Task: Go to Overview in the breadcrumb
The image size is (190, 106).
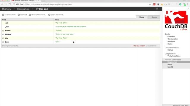Action: tap(7, 9)
